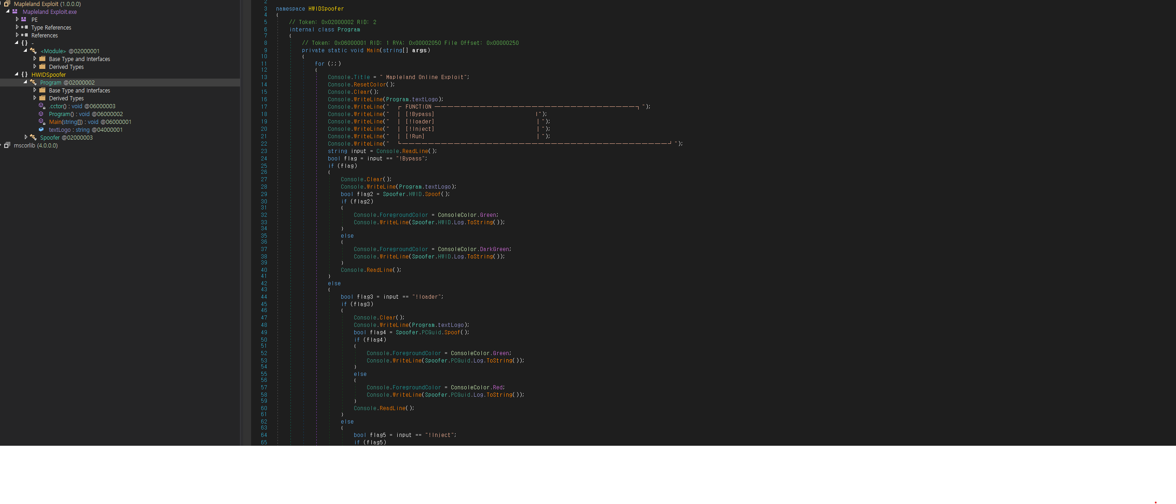Click the class icon beside Spoofer @02000003
This screenshot has height=504, width=1176.
pos(33,137)
